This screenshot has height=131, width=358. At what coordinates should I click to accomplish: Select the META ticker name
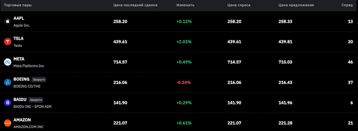(19, 59)
